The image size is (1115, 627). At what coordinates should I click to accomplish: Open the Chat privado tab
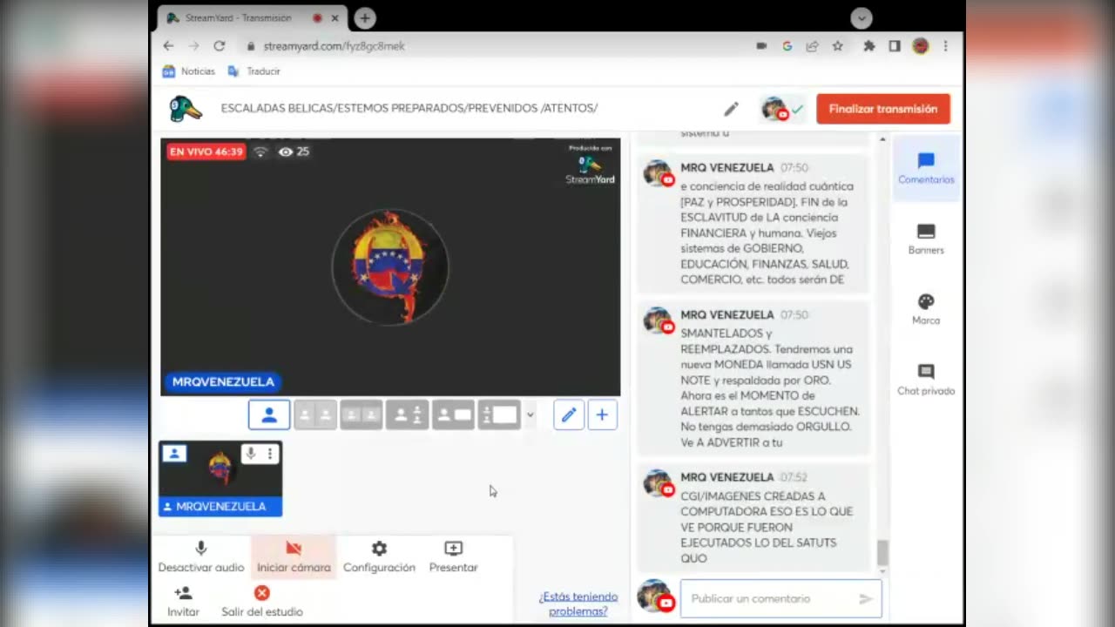tap(926, 381)
